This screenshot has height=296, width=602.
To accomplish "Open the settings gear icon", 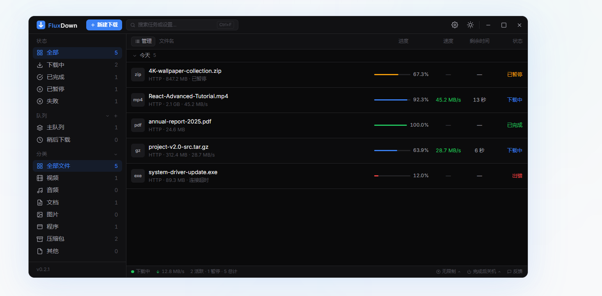I will click(455, 25).
